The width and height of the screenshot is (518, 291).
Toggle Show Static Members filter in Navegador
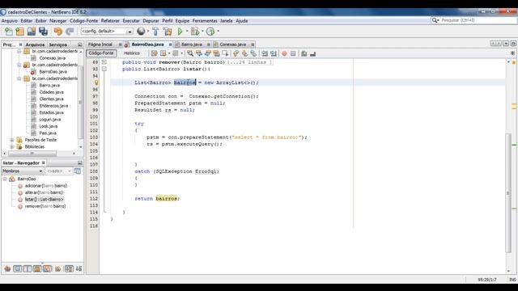click(x=28, y=268)
